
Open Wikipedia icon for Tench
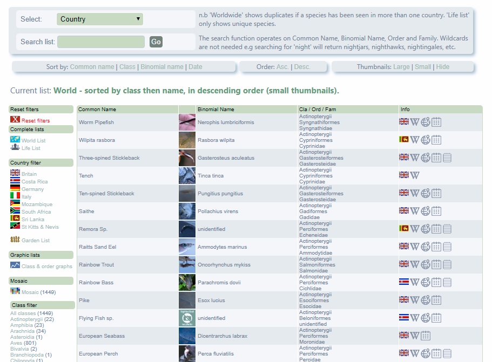pyautogui.click(x=414, y=176)
